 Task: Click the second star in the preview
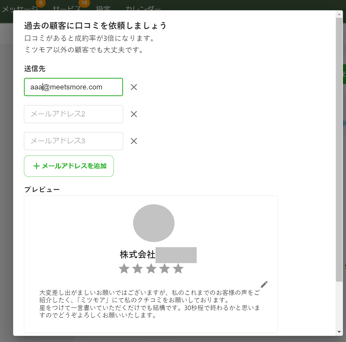click(137, 269)
